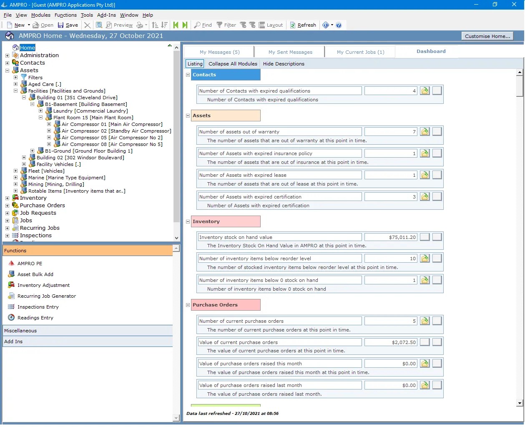The height and width of the screenshot is (427, 525).
Task: Open Readings Entry function
Action: point(31,318)
